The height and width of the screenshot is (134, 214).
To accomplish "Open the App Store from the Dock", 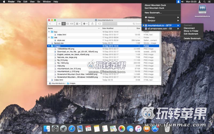I will click(155, 129).
